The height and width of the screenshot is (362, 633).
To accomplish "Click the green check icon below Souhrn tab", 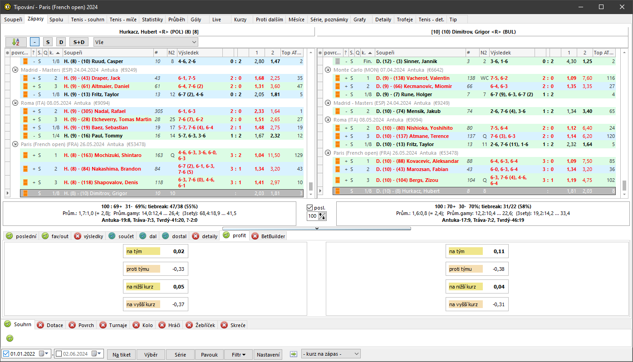I will click(x=10, y=338).
